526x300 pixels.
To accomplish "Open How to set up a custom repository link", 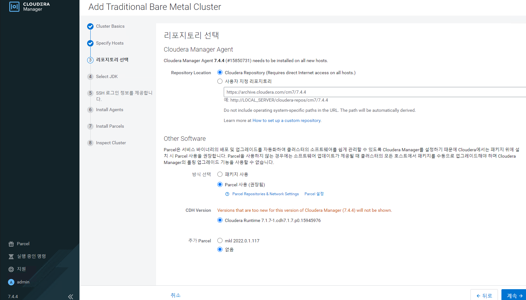I will (x=287, y=120).
